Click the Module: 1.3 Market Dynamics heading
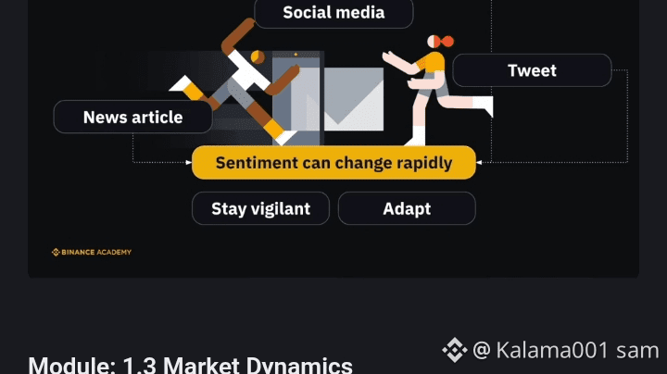Viewport: 667px width, 374px height. [x=190, y=365]
